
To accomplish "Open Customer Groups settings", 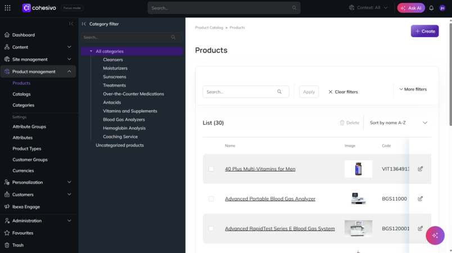I will (30, 160).
